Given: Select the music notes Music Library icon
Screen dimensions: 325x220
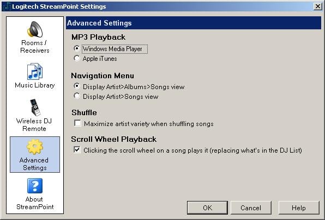Looking at the screenshot, I should click(x=35, y=71).
